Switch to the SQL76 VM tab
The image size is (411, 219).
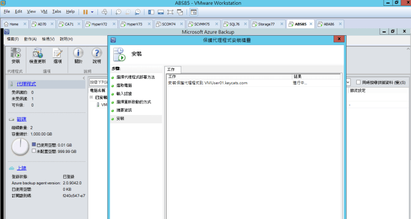tap(232, 24)
